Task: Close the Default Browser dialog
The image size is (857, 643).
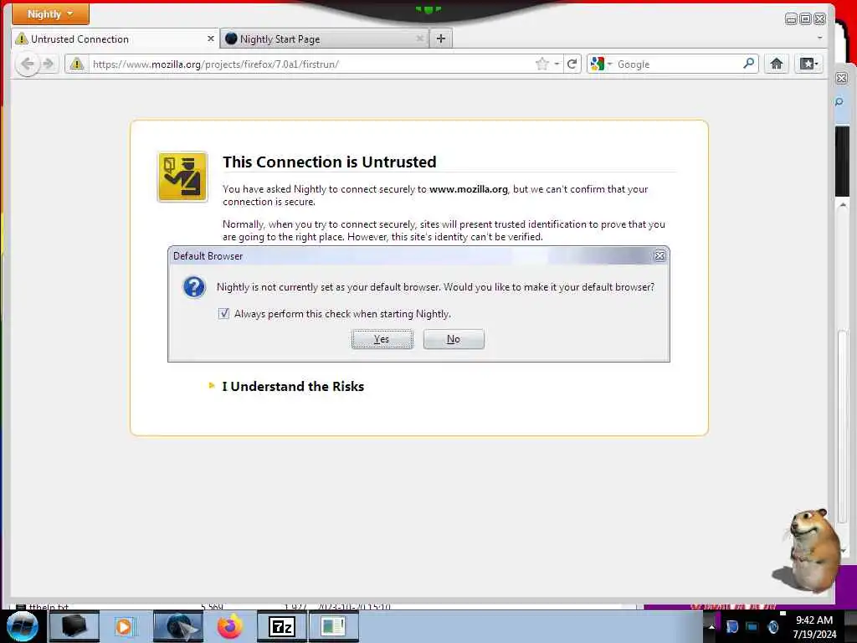Action: click(659, 255)
